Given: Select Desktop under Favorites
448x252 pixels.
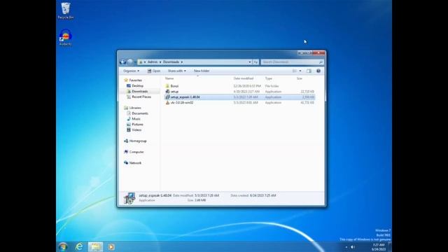Looking at the screenshot, I should tap(137, 85).
